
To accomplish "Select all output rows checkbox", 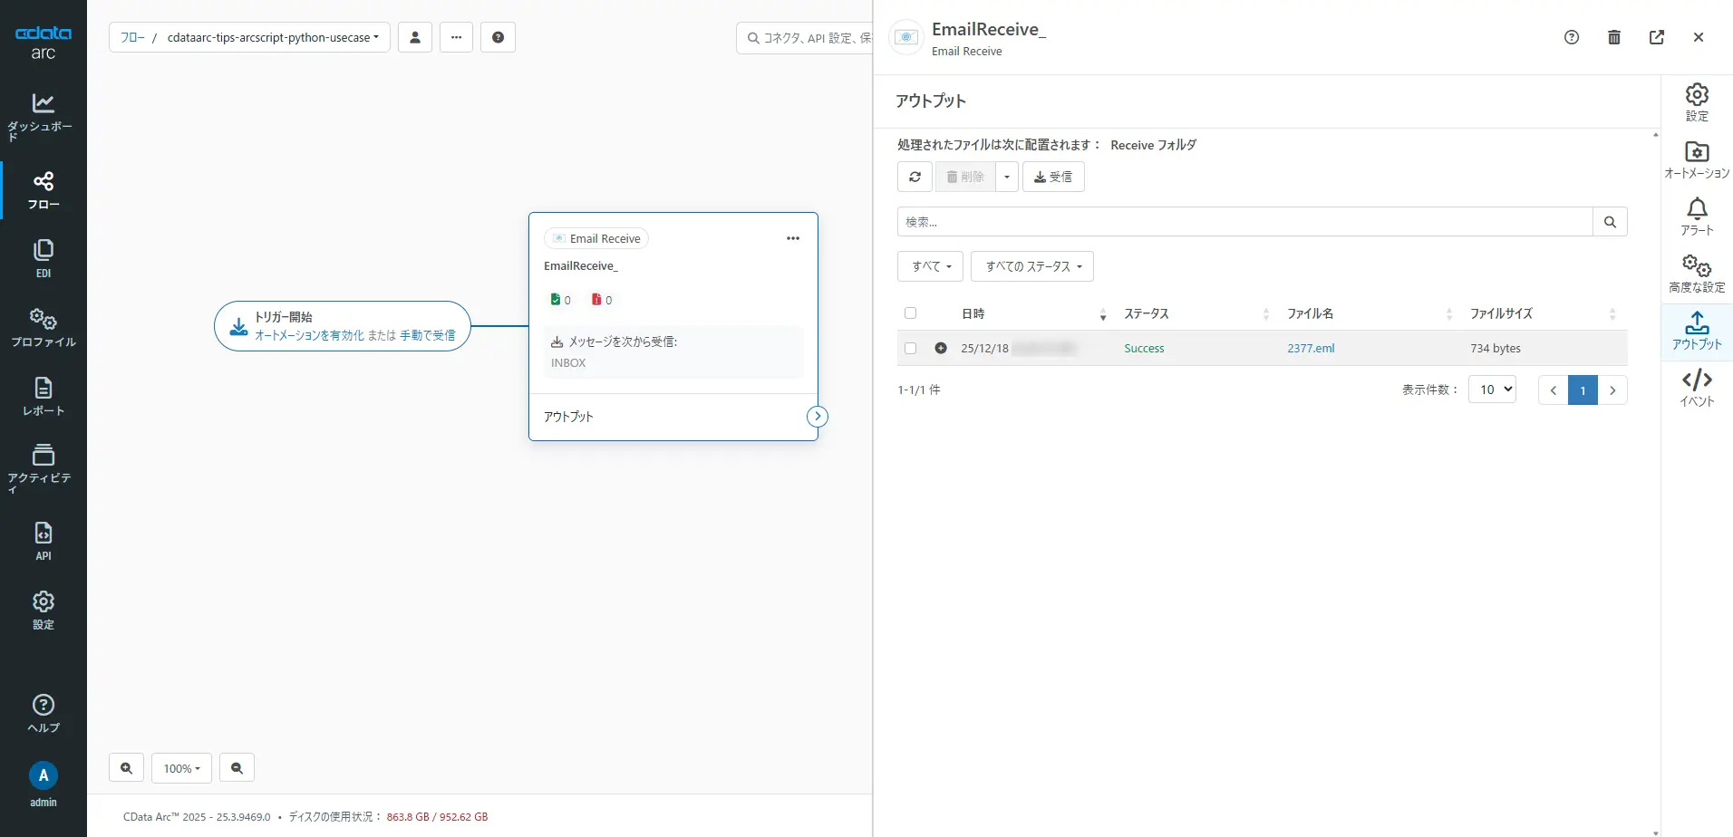I will (x=910, y=313).
